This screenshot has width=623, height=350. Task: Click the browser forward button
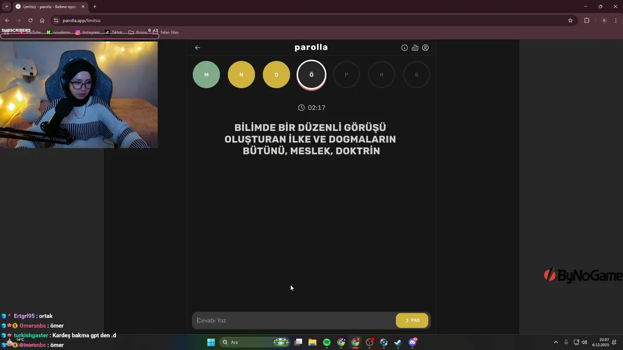pos(18,20)
